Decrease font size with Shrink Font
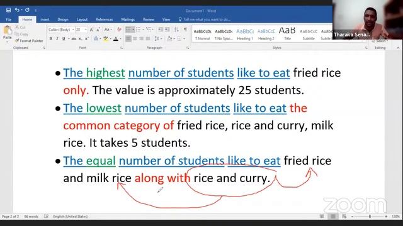The image size is (403, 226). [x=98, y=30]
